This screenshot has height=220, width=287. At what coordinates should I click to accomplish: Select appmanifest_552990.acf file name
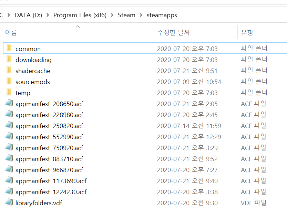(49, 137)
